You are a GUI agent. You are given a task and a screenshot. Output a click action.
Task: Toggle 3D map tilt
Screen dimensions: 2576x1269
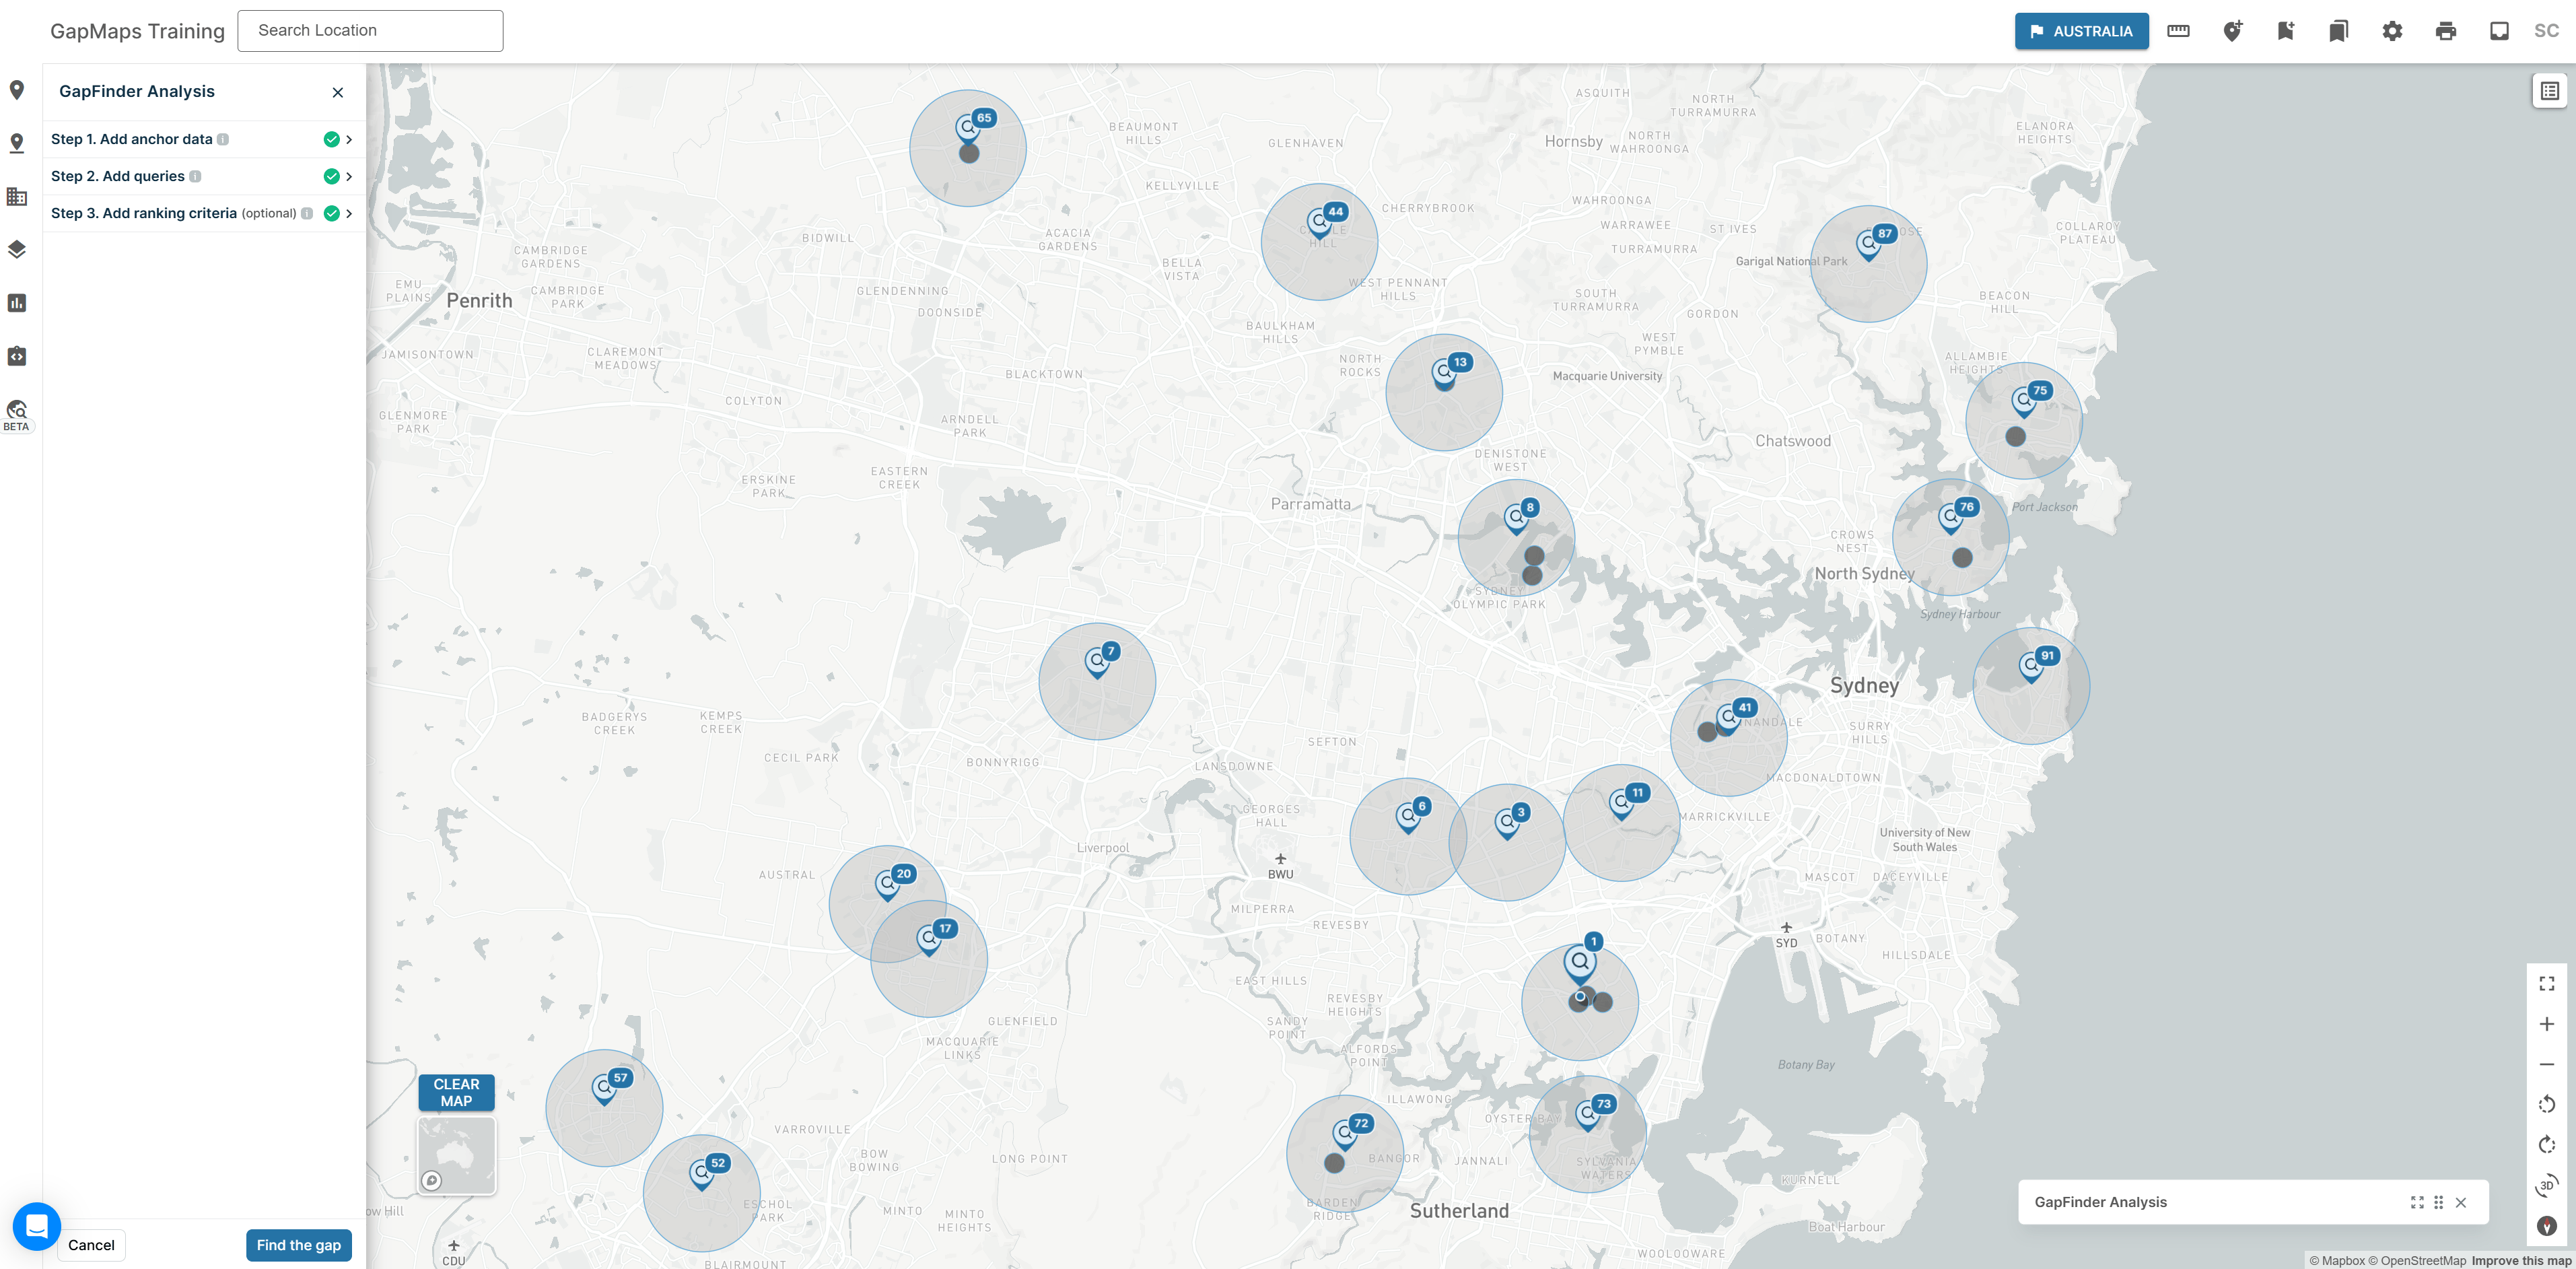(2546, 1185)
